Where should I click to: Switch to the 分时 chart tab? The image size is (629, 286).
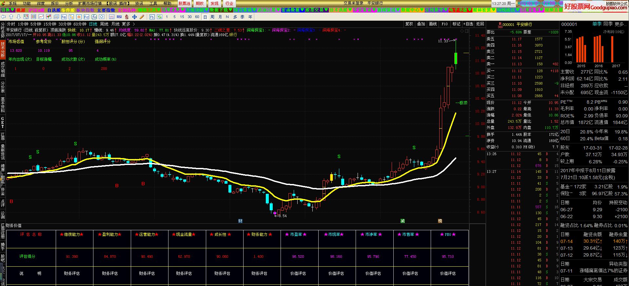click(11, 24)
